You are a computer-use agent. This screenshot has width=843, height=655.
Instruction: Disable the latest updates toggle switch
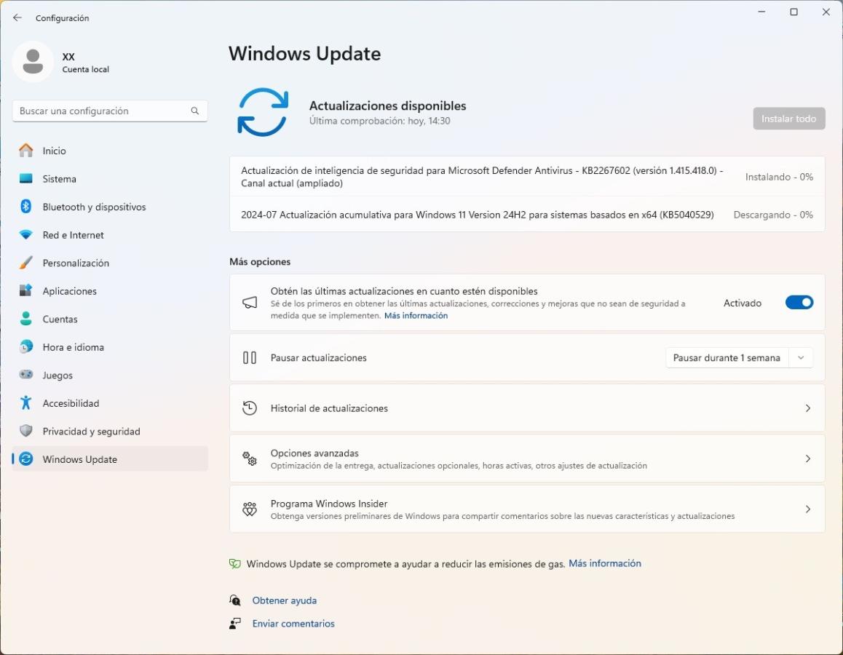pos(799,303)
